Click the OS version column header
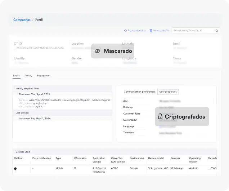 coord(80,158)
